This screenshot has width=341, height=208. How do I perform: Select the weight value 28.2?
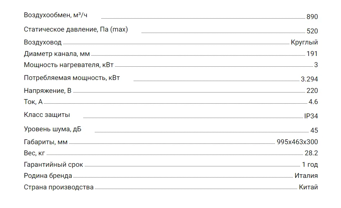click(311, 153)
